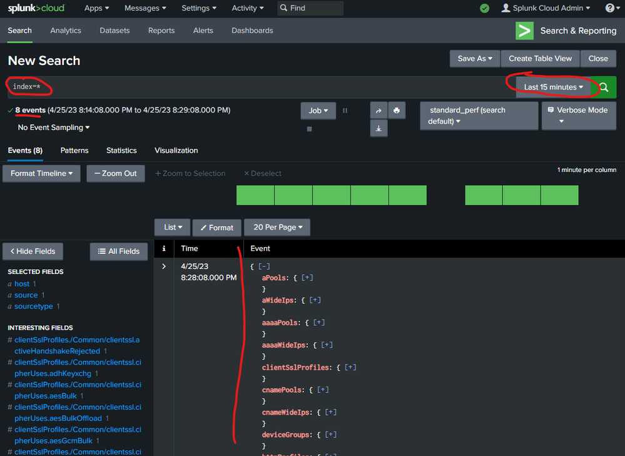Select the Search navigation tab

point(19,31)
